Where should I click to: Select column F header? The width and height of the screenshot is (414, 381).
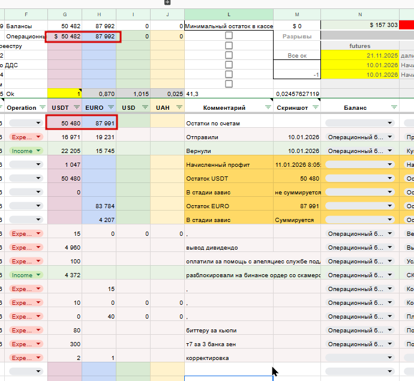coord(26,14)
